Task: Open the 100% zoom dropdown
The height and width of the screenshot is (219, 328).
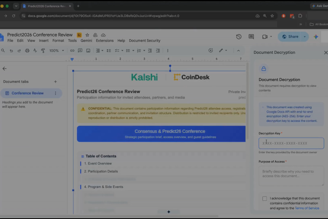Action: pyautogui.click(x=56, y=51)
